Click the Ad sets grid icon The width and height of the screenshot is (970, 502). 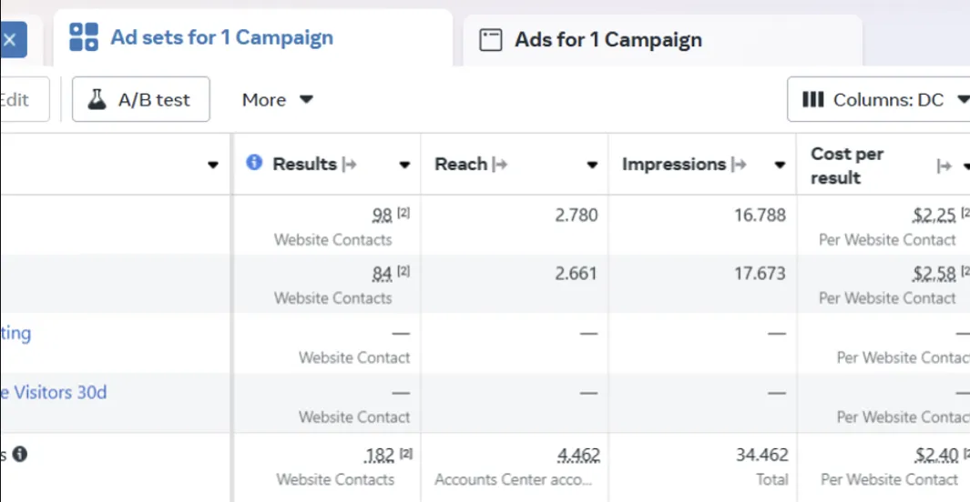point(84,37)
